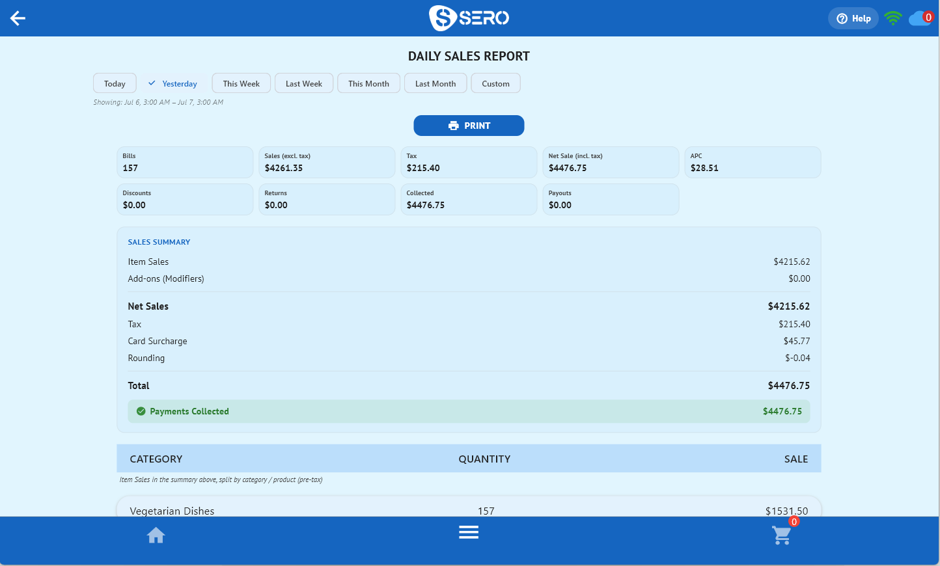The height and width of the screenshot is (566, 940).
Task: Click the Payments Collected $4476.75 amount
Action: 782,411
